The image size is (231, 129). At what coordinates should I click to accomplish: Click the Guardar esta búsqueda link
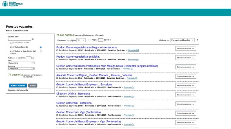click(x=18, y=90)
